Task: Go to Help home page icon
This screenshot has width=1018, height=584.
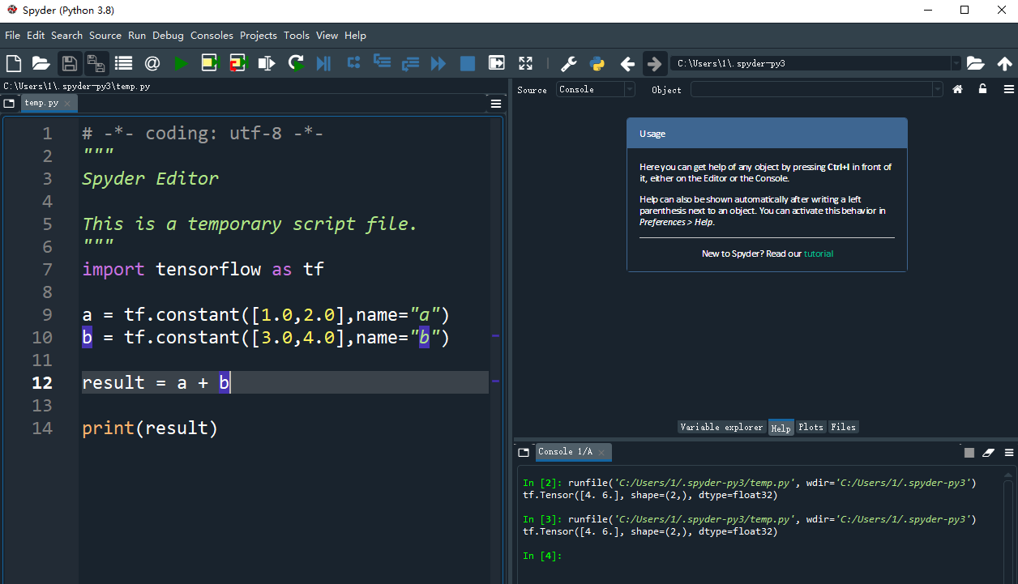Action: click(957, 90)
